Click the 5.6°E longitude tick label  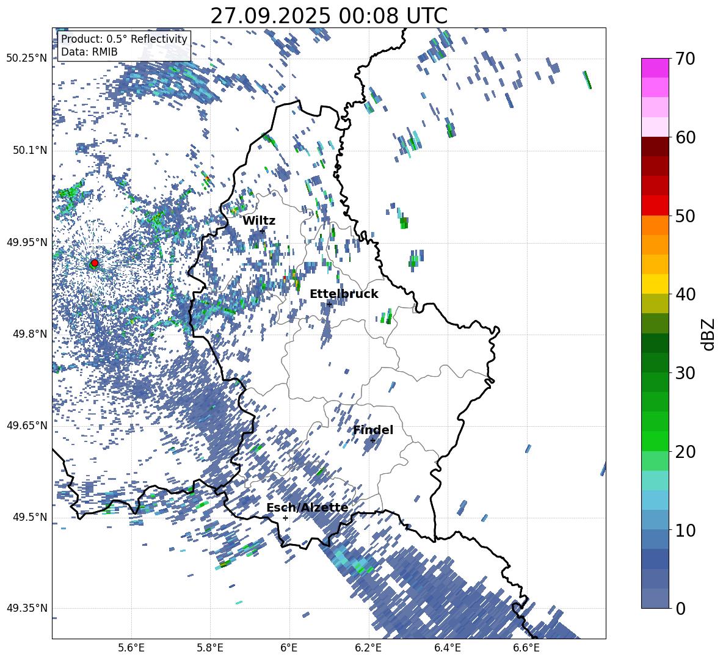point(131,648)
